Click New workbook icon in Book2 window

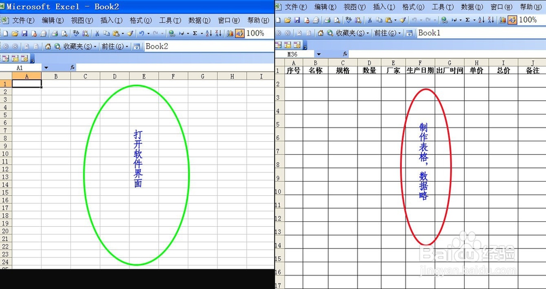coord(5,33)
